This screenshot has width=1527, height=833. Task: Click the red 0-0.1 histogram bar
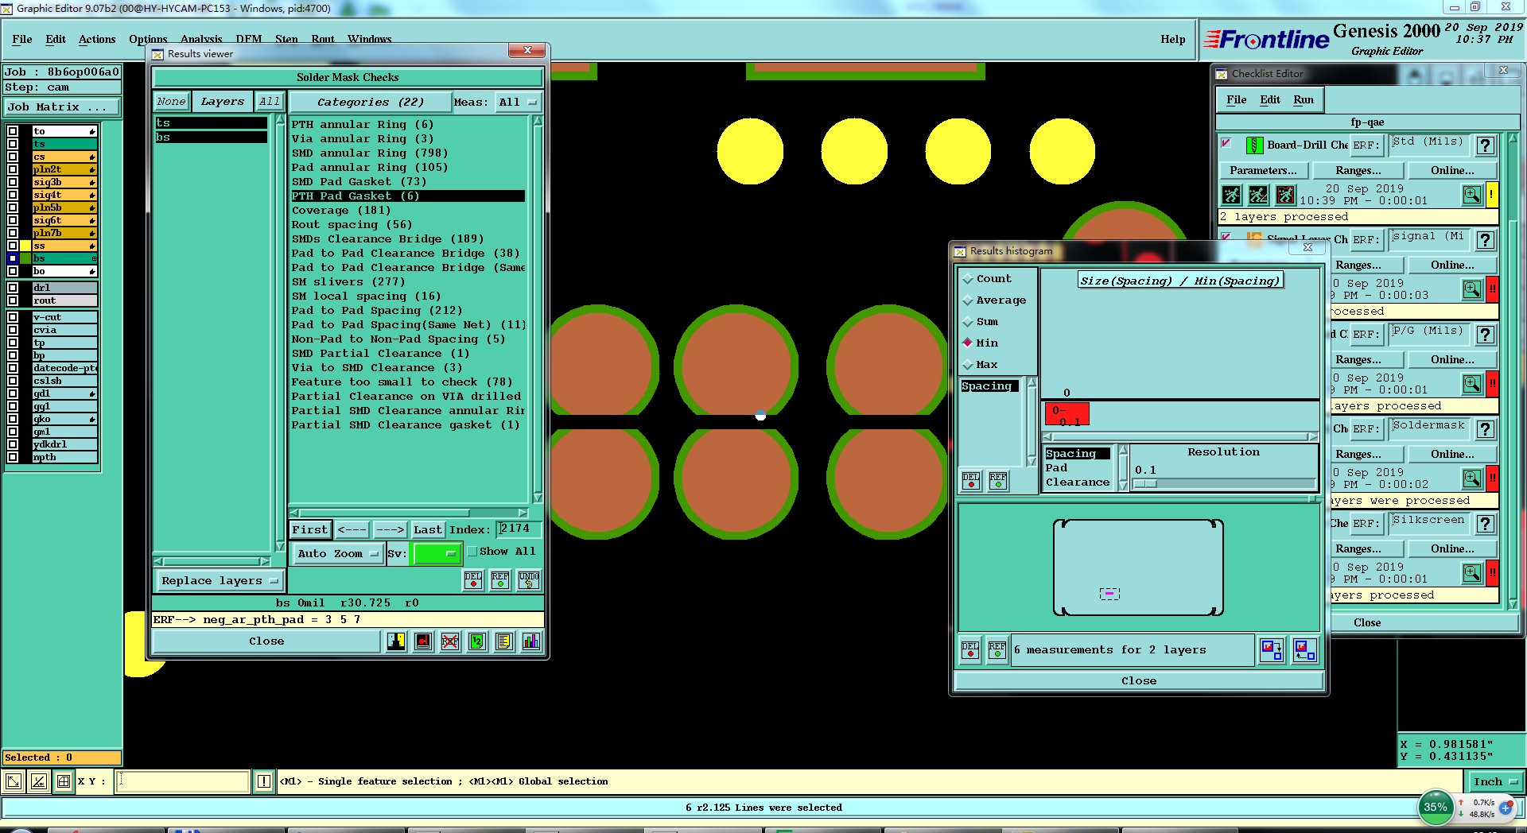(1067, 414)
